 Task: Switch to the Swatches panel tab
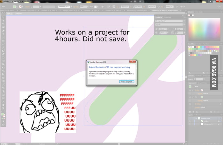coord(191,44)
